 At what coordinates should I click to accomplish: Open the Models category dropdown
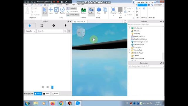(30, 31)
